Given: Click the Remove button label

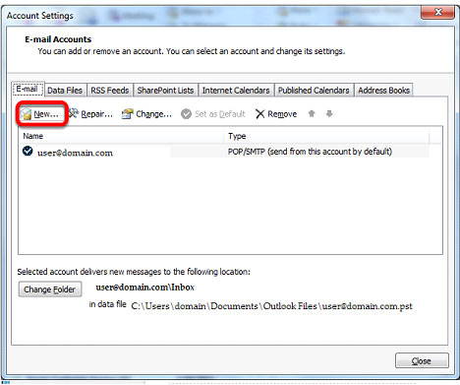Looking at the screenshot, I should point(282,114).
